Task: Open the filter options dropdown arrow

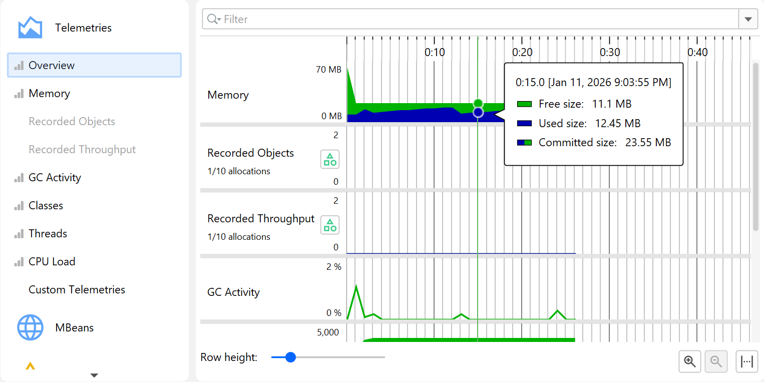Action: (748, 19)
